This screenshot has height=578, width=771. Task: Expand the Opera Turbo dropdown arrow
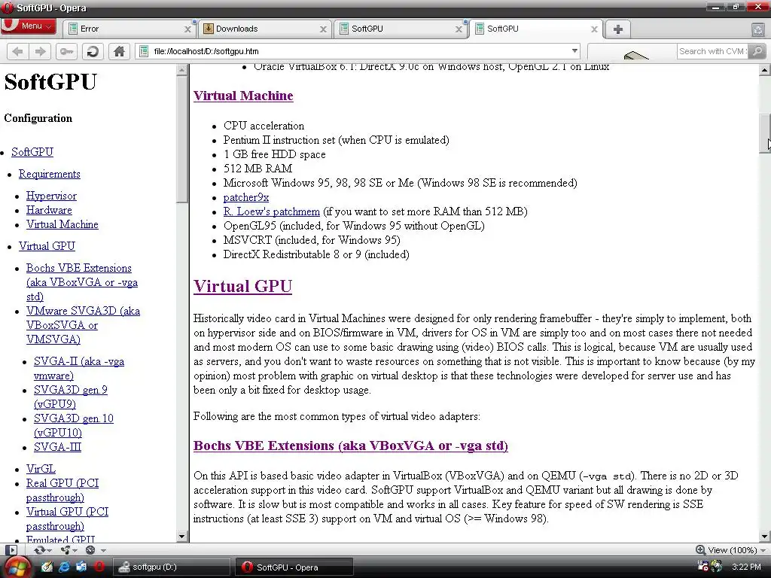pos(103,550)
